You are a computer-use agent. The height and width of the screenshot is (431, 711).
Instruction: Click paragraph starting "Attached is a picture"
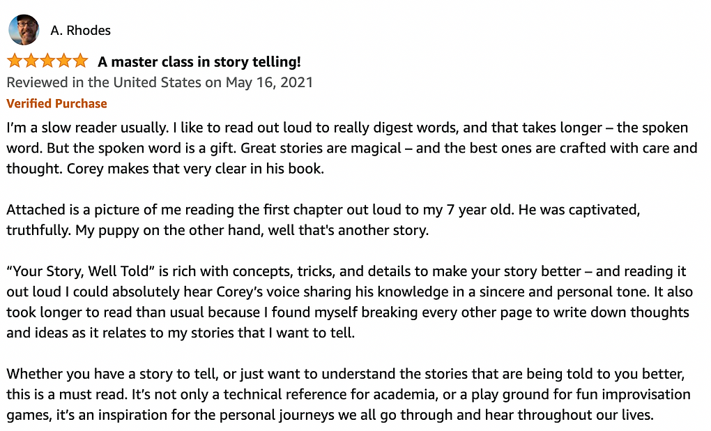[x=323, y=220]
